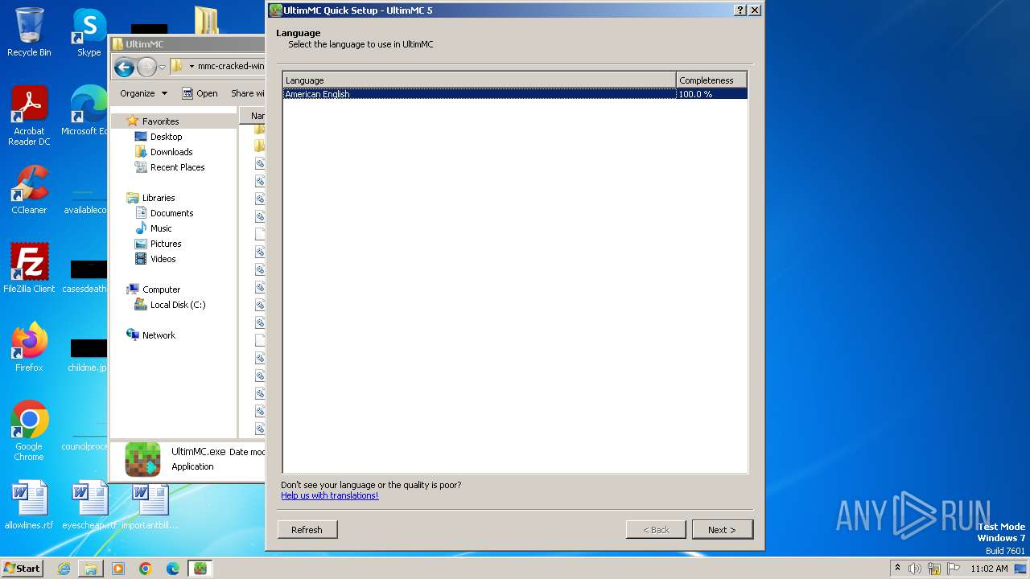Click the Explorer back navigation button
This screenshot has height=579, width=1030.
(124, 67)
